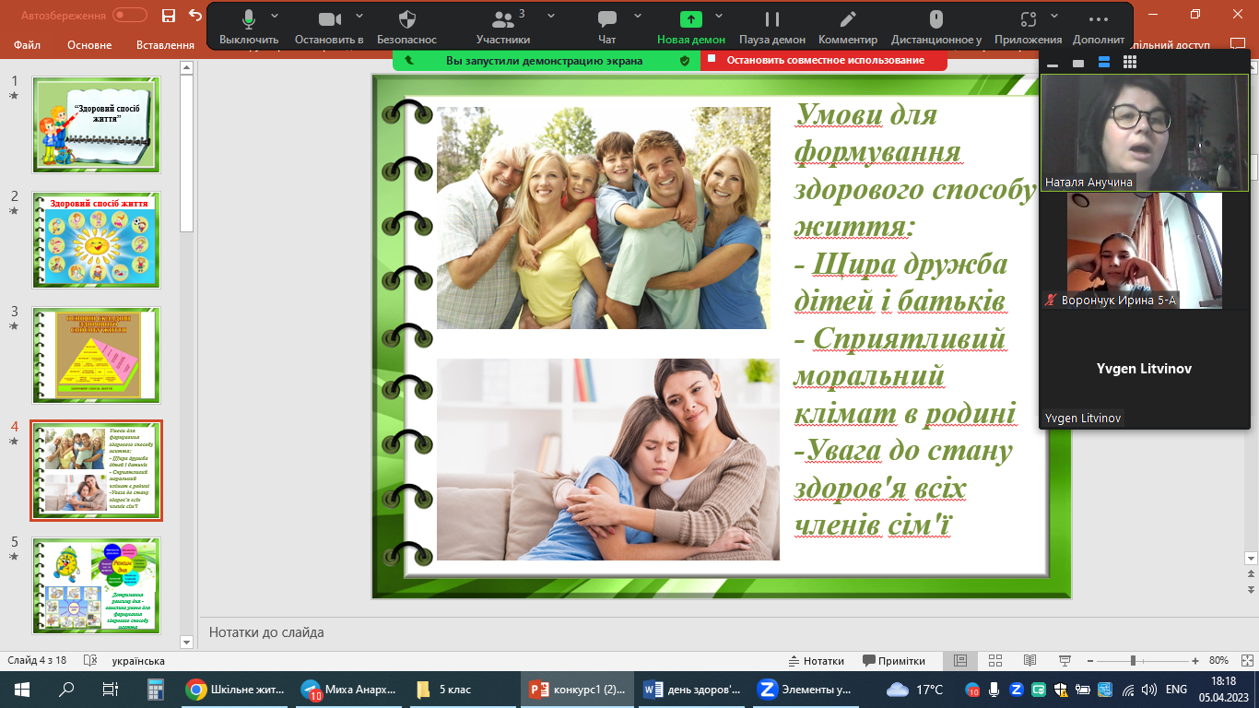
Task: Click Stop sharing red button
Action: [x=824, y=60]
